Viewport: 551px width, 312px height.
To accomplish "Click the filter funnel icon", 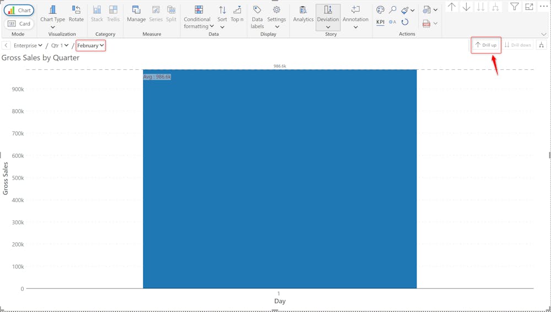I will (x=515, y=6).
